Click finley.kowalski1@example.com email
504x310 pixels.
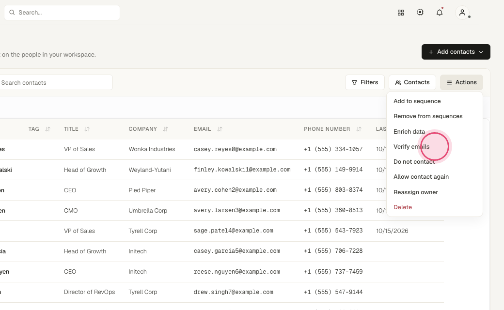pos(242,170)
